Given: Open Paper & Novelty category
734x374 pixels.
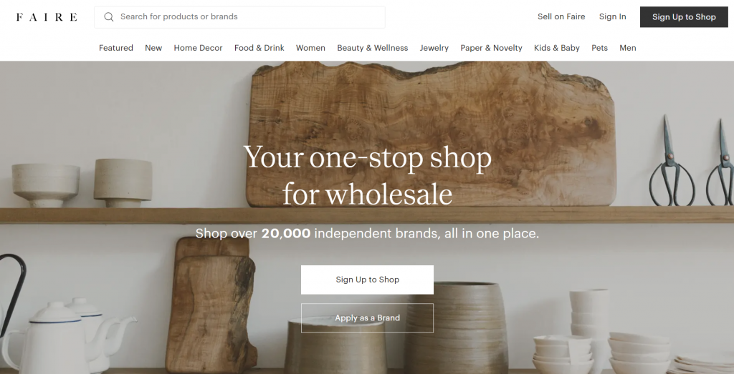Looking at the screenshot, I should click(491, 48).
